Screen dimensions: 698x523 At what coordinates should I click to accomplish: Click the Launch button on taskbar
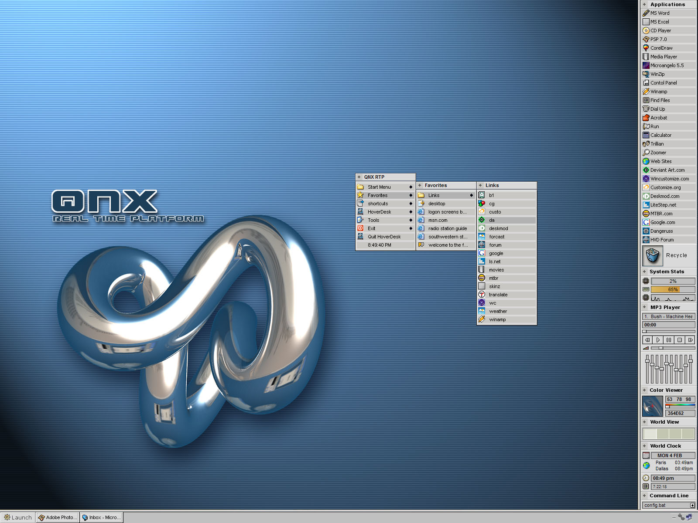[x=18, y=517]
